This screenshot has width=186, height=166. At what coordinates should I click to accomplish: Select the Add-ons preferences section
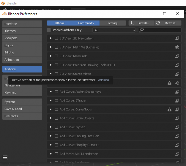(22, 69)
